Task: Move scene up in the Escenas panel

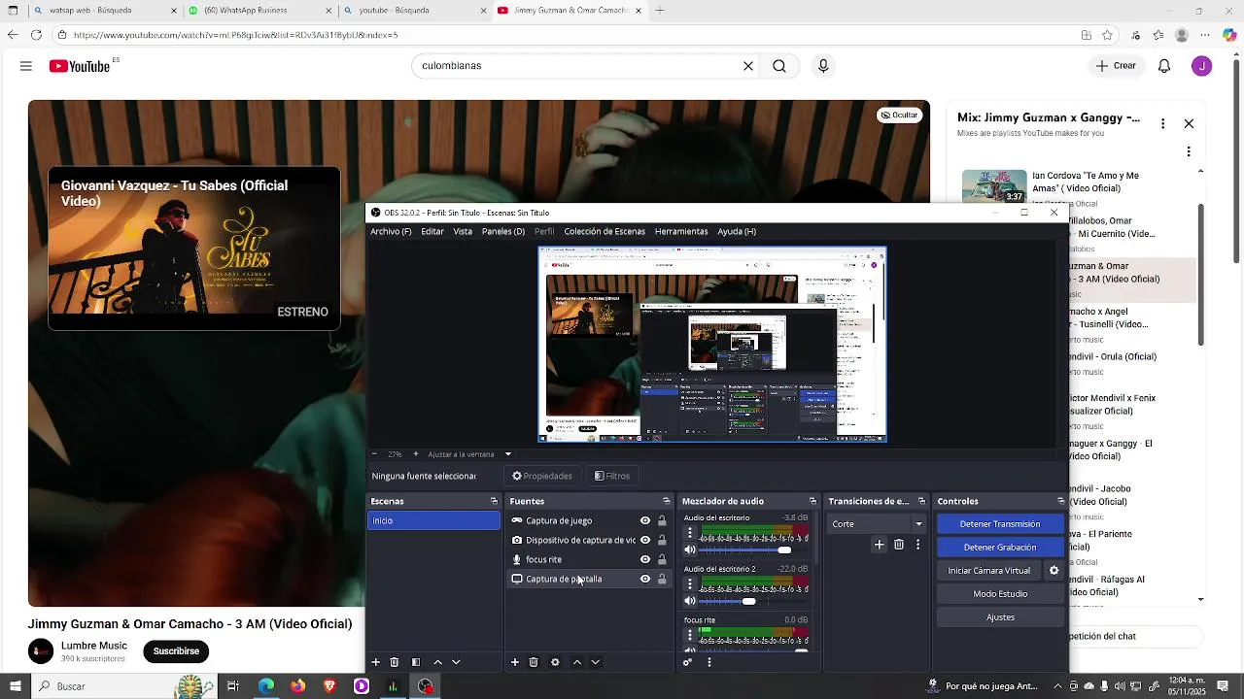Action: [x=437, y=662]
